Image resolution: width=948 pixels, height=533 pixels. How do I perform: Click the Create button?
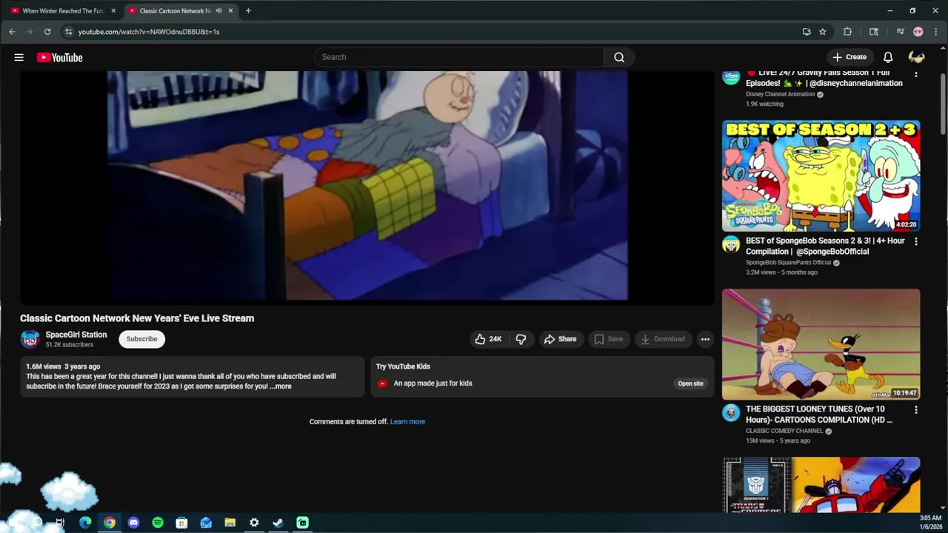click(849, 57)
